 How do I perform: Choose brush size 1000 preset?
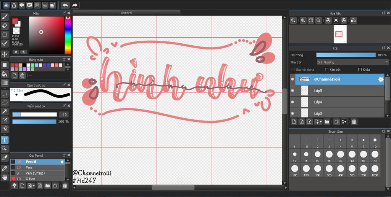point(375,170)
